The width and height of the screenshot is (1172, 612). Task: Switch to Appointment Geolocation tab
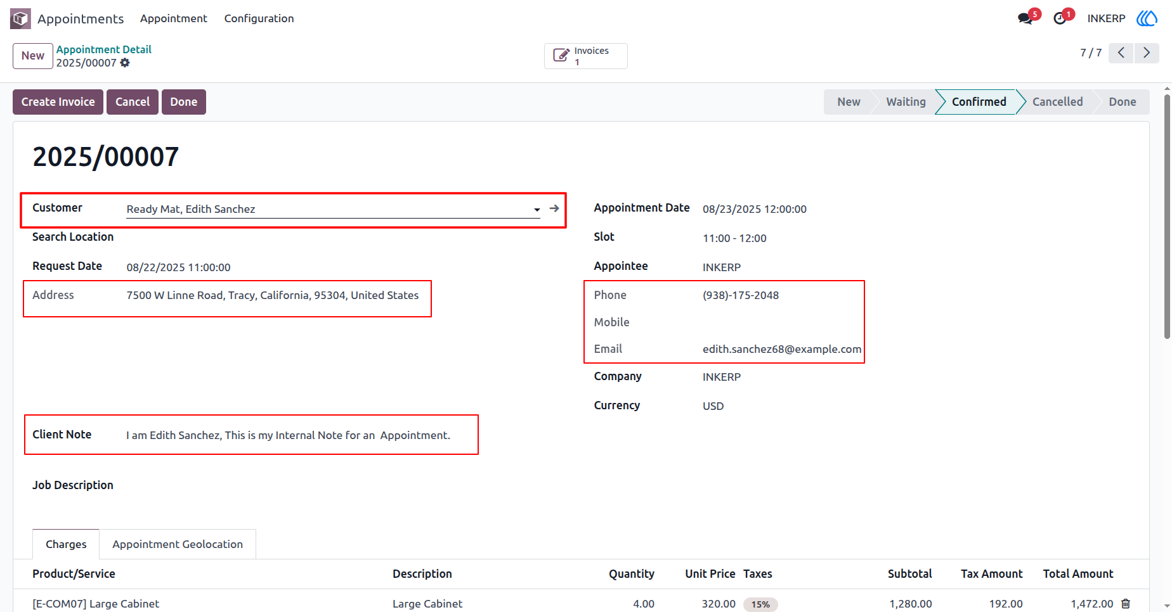tap(178, 544)
